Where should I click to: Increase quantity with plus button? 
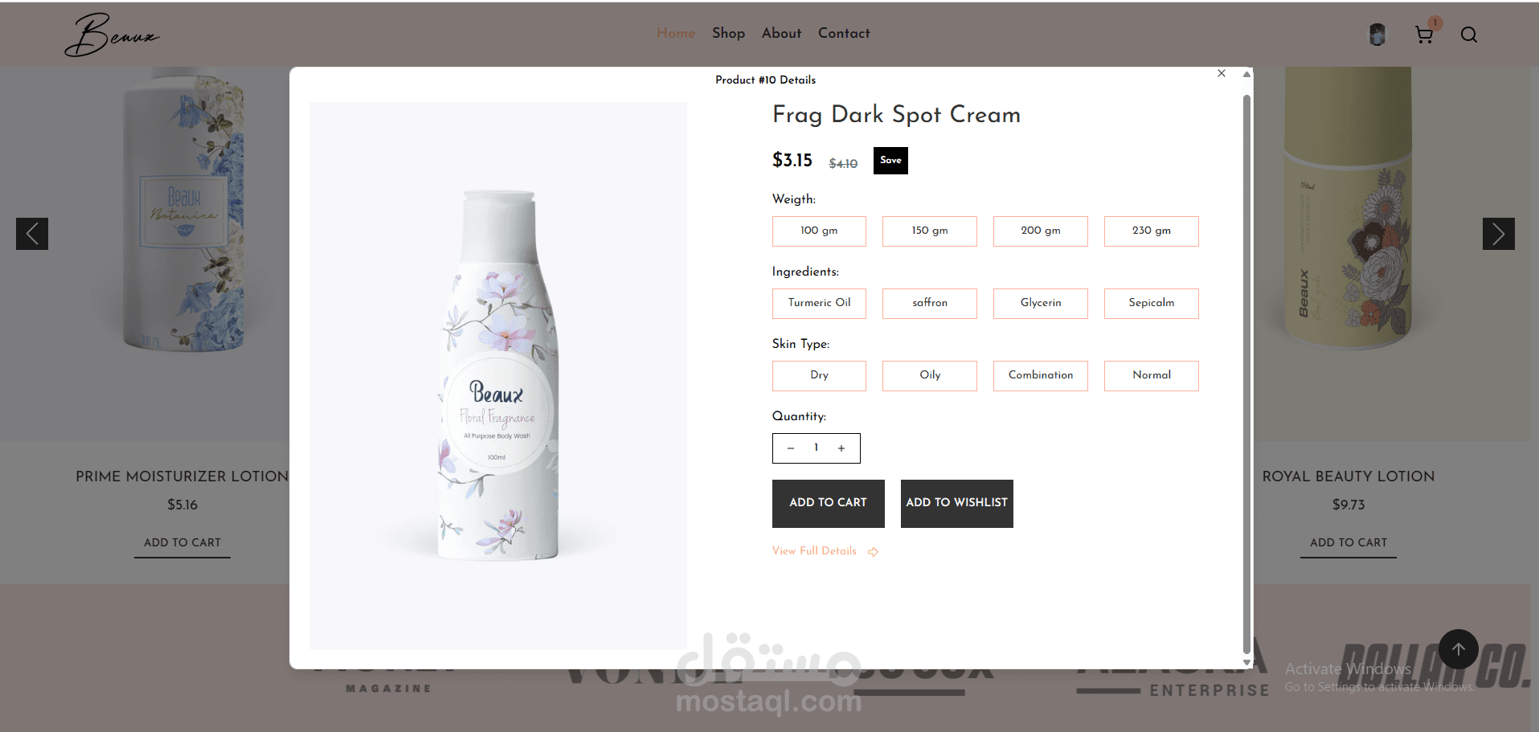point(841,448)
